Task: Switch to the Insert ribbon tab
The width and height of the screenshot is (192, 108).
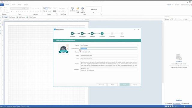Action: (x=13, y=5)
